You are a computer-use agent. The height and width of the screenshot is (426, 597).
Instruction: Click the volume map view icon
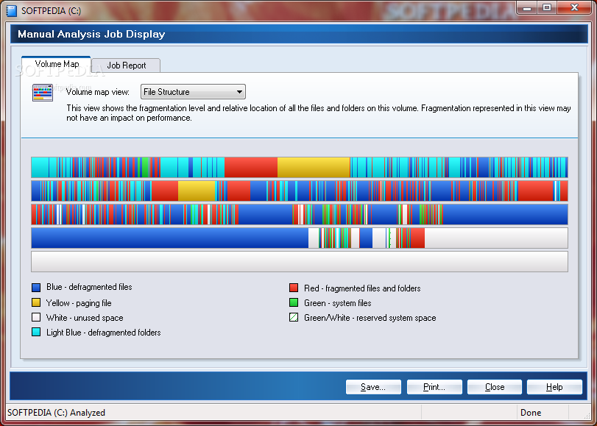click(43, 93)
